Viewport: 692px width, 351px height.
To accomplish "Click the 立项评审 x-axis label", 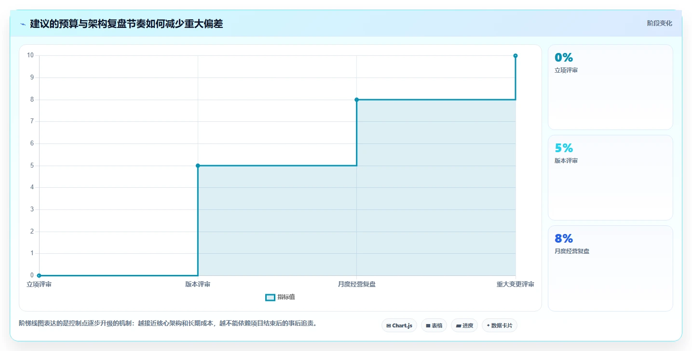I will click(x=39, y=285).
